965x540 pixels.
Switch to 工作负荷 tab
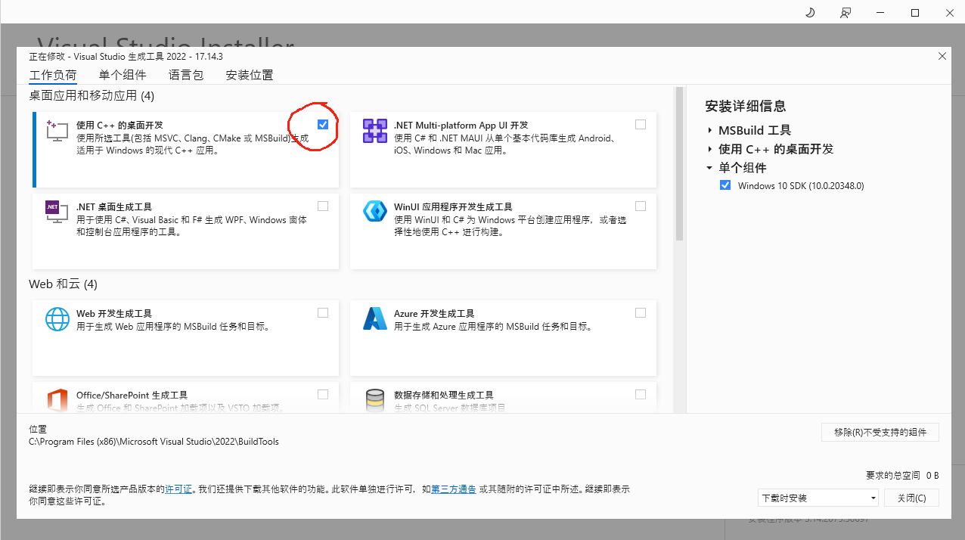pyautogui.click(x=53, y=75)
